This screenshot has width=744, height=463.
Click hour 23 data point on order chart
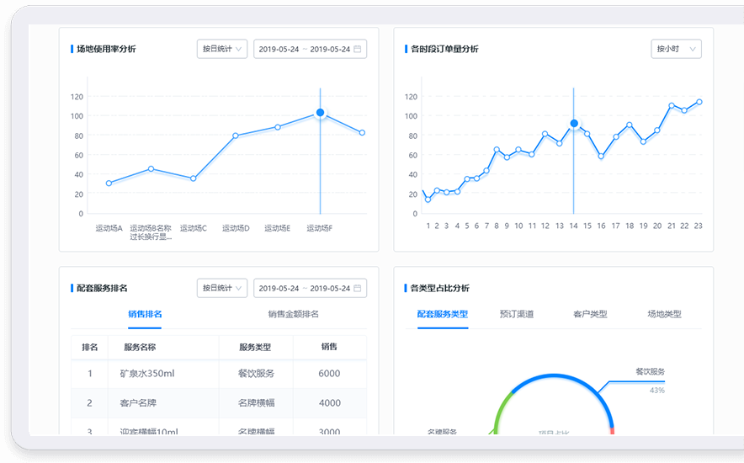coord(699,102)
